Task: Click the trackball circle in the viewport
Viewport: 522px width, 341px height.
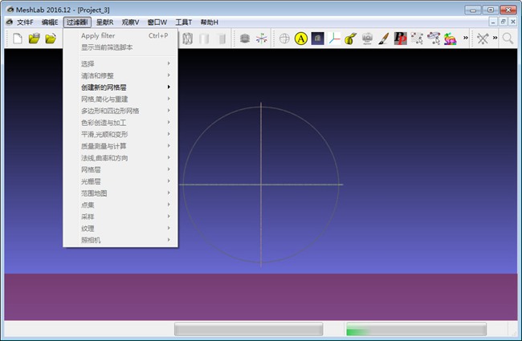Action: pyautogui.click(x=261, y=185)
